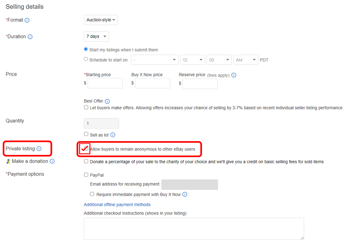Click the Starting price input field
Image resolution: width=345 pixels, height=244 pixels.
click(105, 83)
